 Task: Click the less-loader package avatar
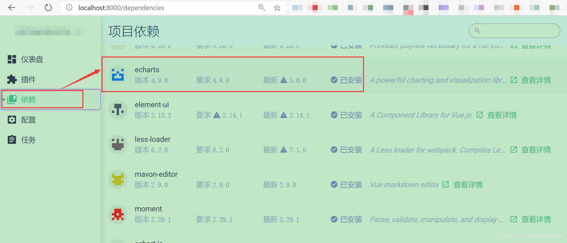tap(118, 144)
